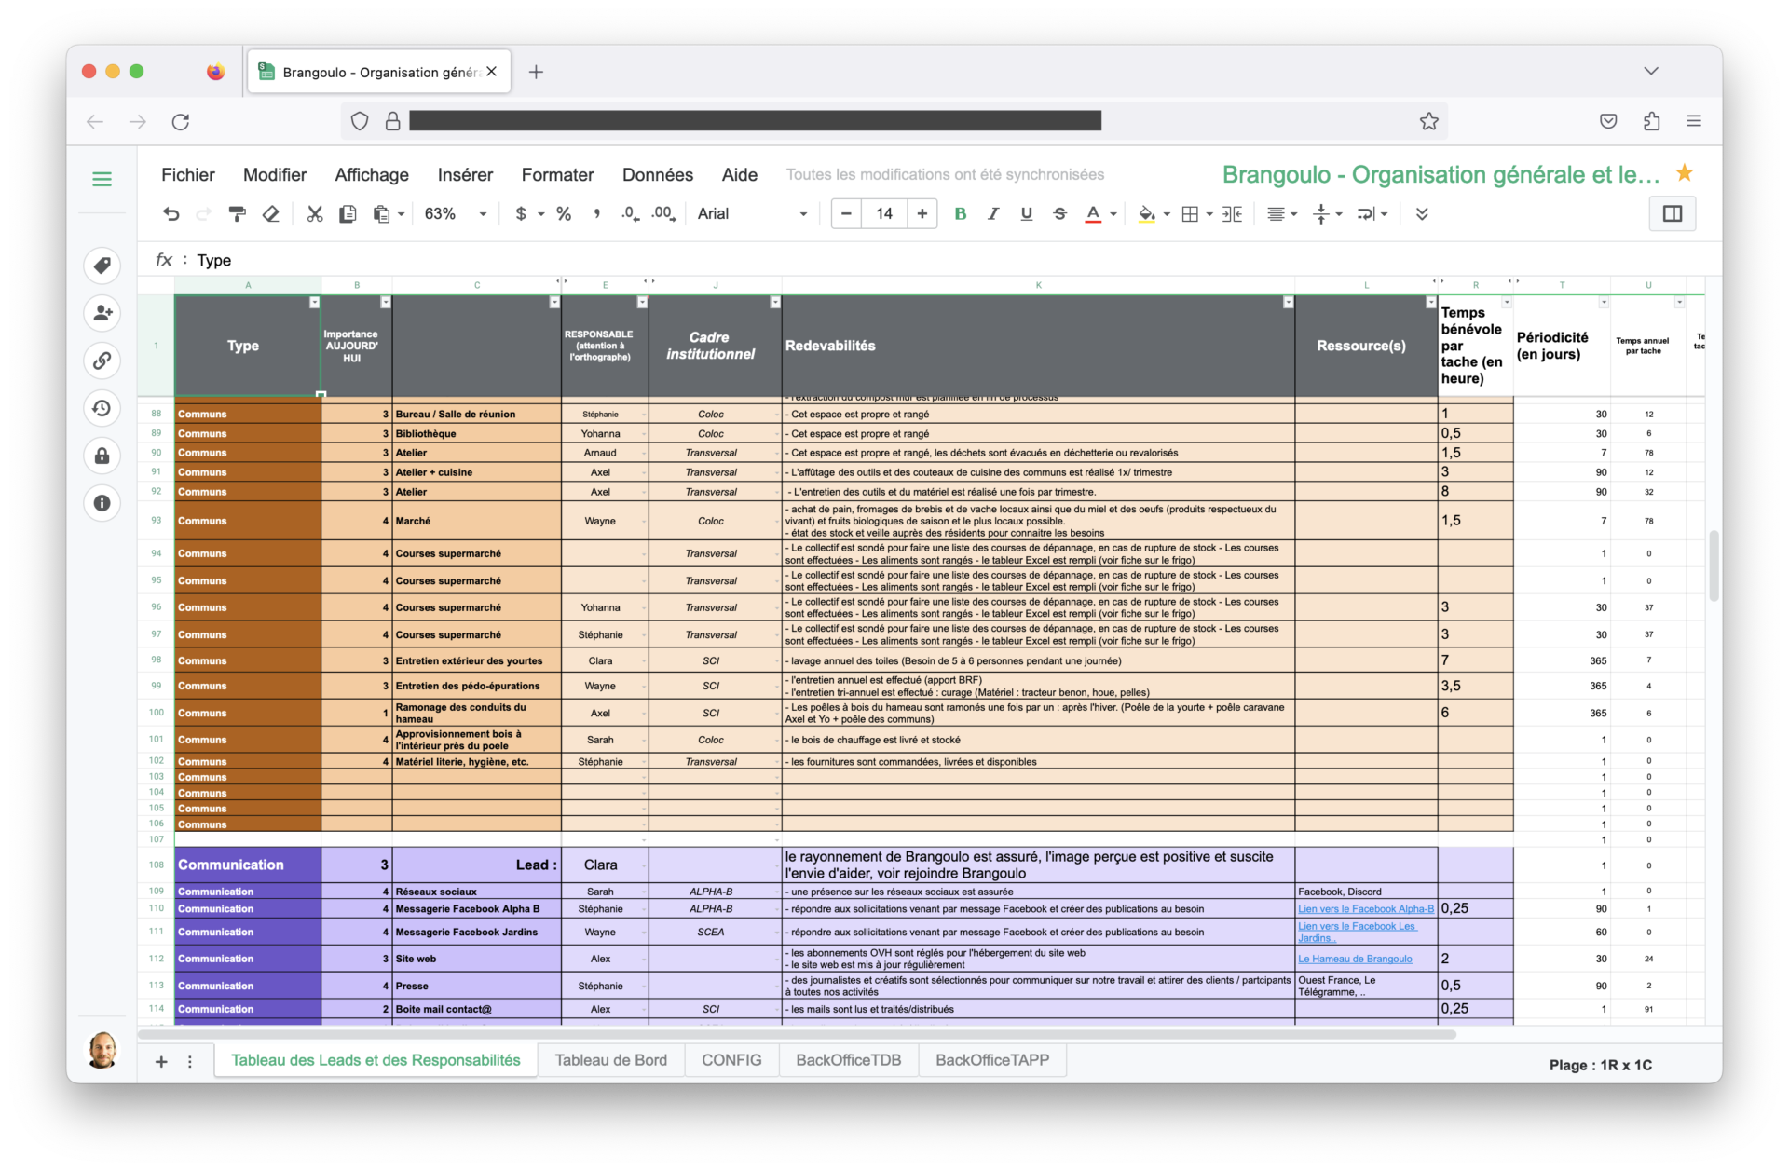1789x1171 pixels.
Task: Open Firefox extensions puzzle icon
Action: click(x=1651, y=121)
